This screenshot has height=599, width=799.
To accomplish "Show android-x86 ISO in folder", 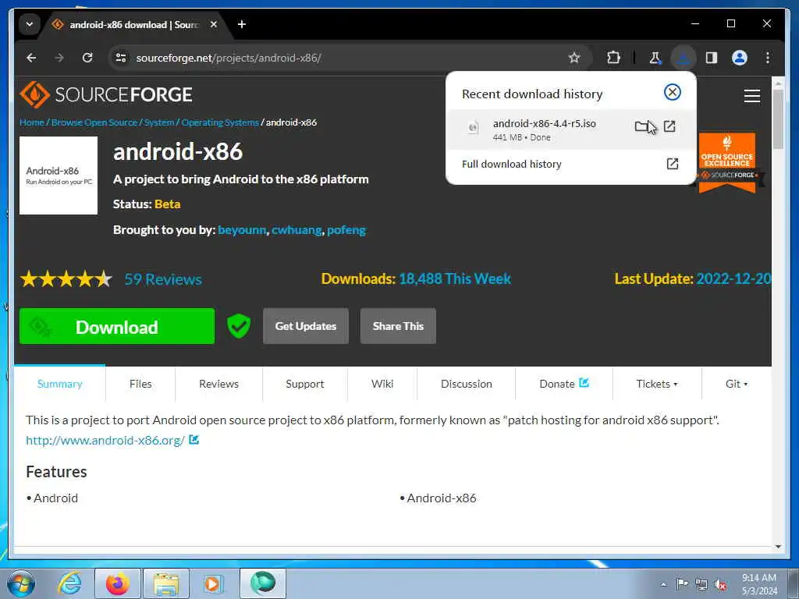I will click(641, 126).
